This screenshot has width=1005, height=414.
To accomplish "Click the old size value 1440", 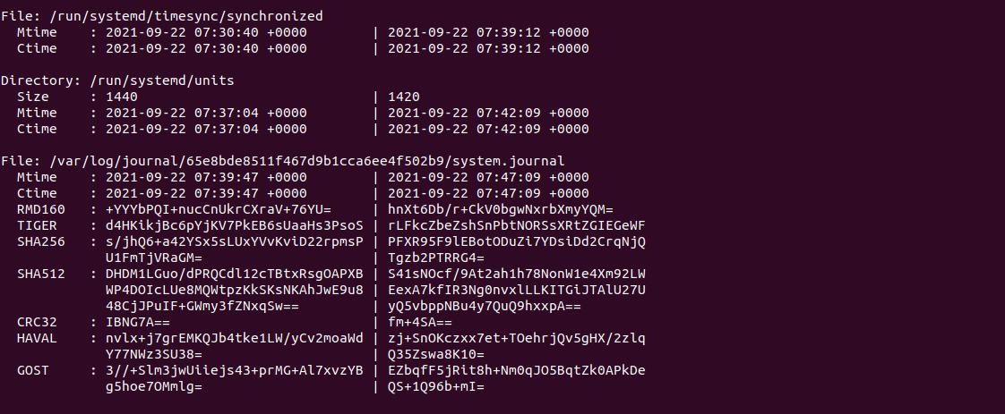I will tap(122, 97).
